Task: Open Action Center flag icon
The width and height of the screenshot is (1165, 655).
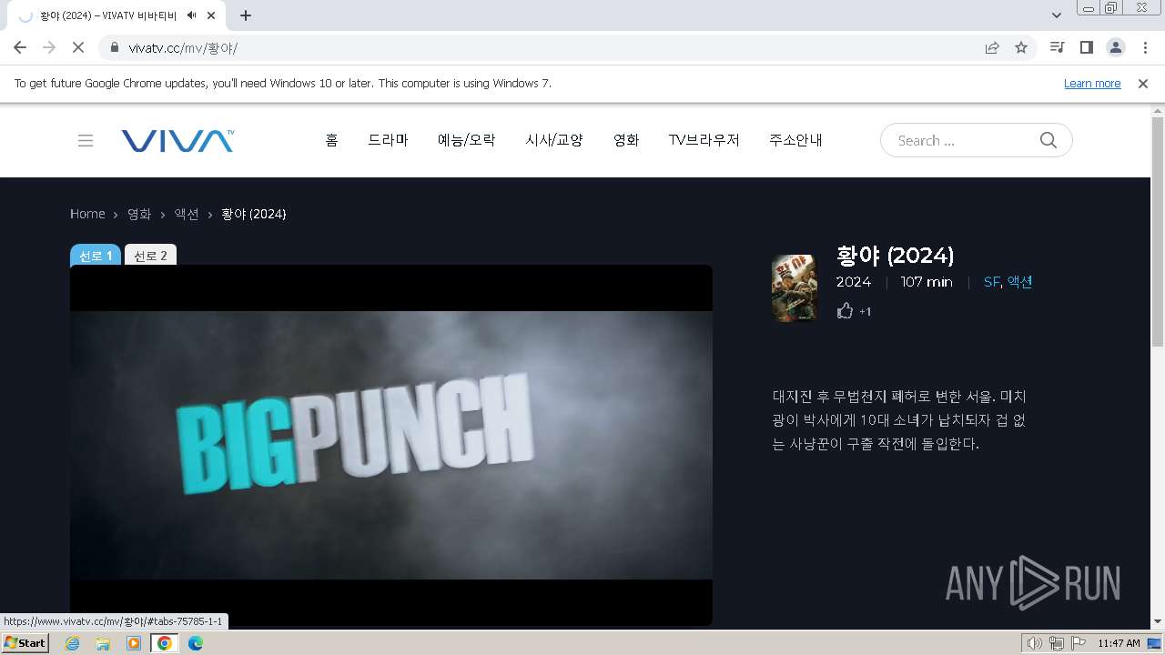Action: pyautogui.click(x=1078, y=643)
